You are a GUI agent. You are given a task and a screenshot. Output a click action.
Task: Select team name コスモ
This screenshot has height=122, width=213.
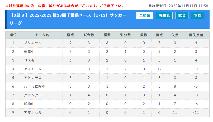29,60
